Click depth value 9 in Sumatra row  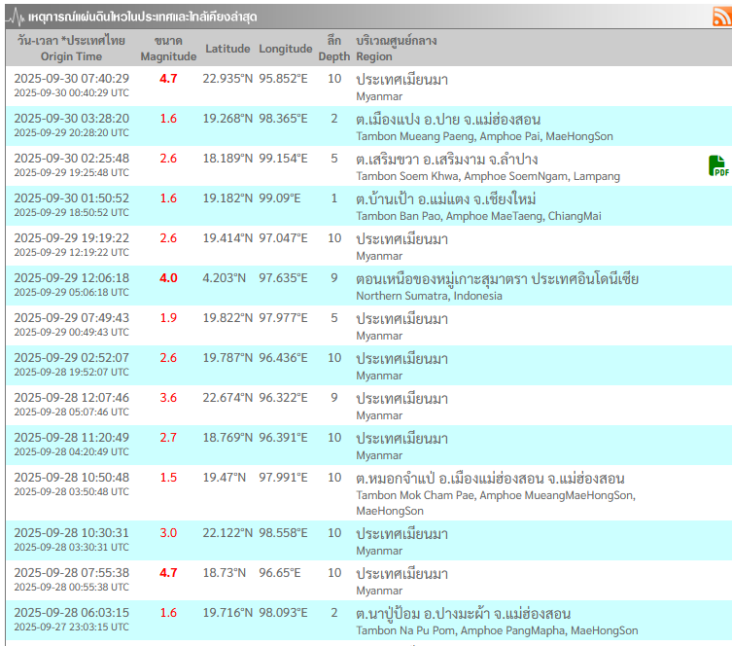[334, 278]
